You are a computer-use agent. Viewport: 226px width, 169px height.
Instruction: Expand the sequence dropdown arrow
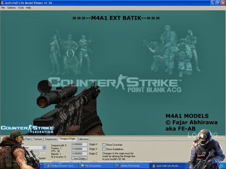coord(44,148)
